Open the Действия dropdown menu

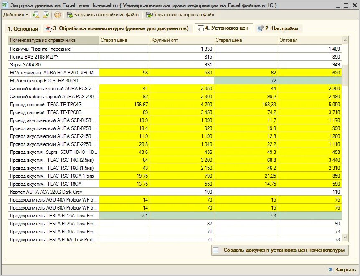[x=15, y=15]
